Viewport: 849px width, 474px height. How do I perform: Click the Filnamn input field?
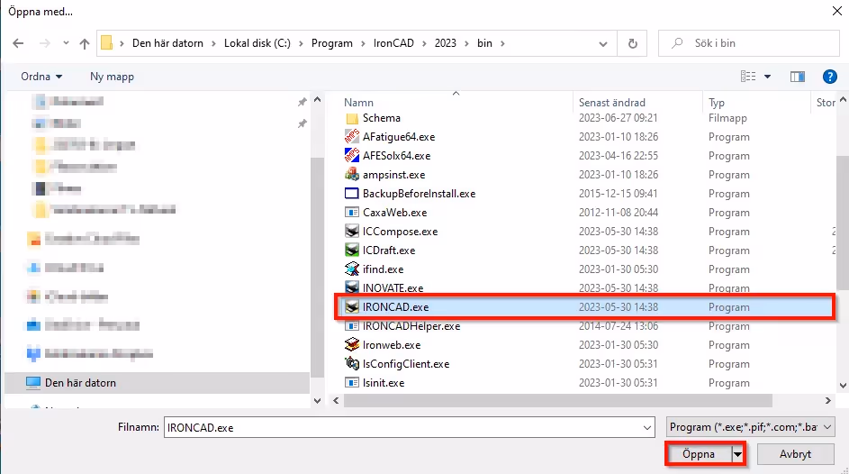(402, 428)
